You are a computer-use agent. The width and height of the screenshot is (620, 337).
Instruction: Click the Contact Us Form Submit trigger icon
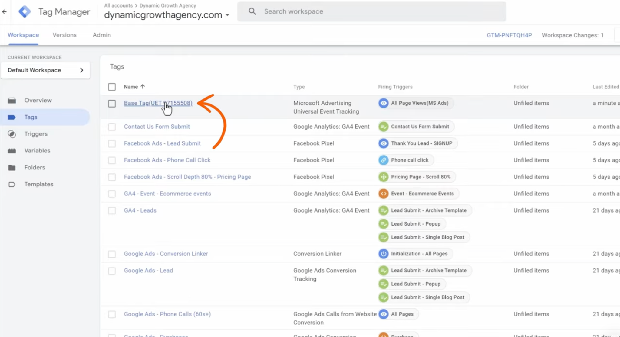pyautogui.click(x=384, y=127)
